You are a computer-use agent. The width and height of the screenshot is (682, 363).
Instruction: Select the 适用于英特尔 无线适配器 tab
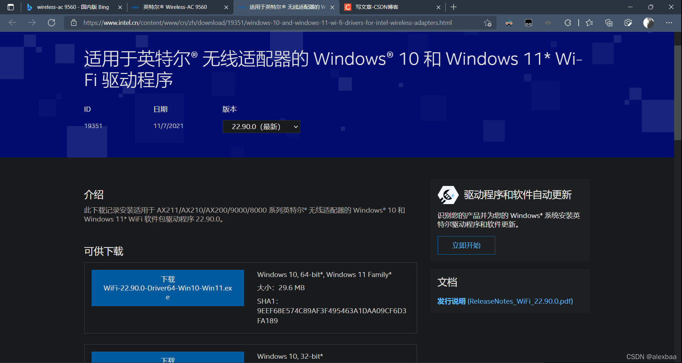point(287,7)
